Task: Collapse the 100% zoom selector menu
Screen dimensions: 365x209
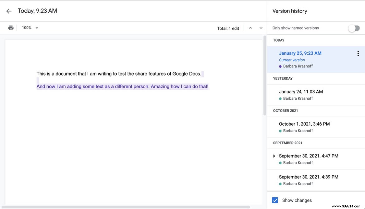Action: [x=36, y=27]
